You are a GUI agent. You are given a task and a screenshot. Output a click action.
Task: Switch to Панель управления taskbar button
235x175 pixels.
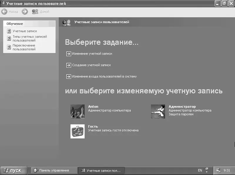[x=54, y=170]
